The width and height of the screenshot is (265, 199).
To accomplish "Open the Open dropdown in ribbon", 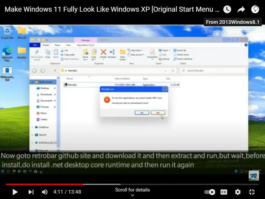I will click(x=164, y=51).
